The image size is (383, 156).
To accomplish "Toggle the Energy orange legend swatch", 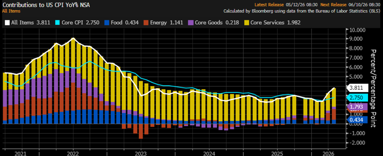I will click(146, 22).
